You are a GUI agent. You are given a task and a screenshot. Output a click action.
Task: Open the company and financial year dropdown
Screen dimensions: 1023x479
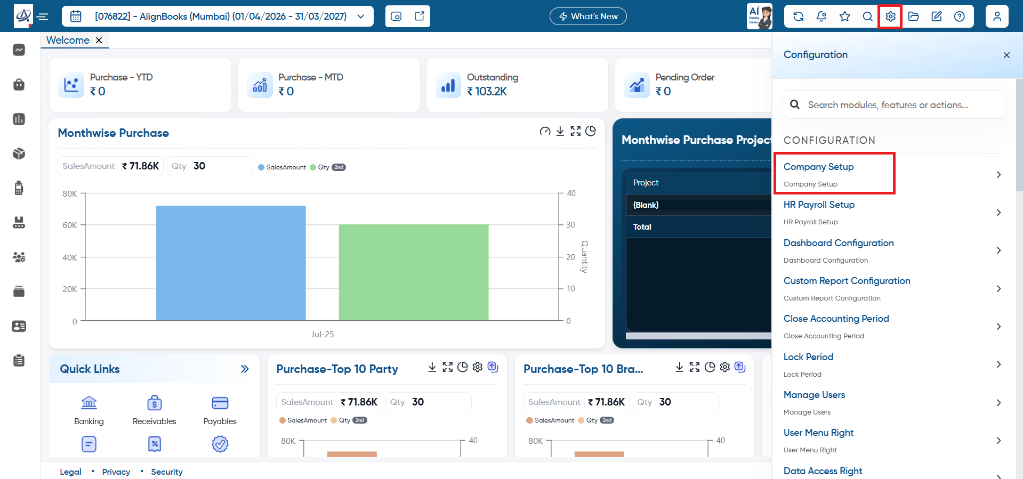(x=218, y=17)
